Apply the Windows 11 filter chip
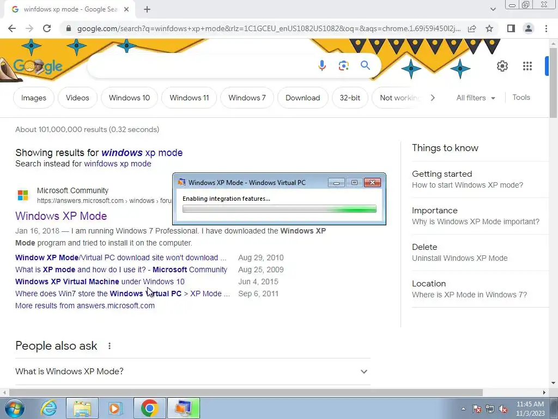Screen dimensions: 558x419 pyautogui.click(x=189, y=98)
